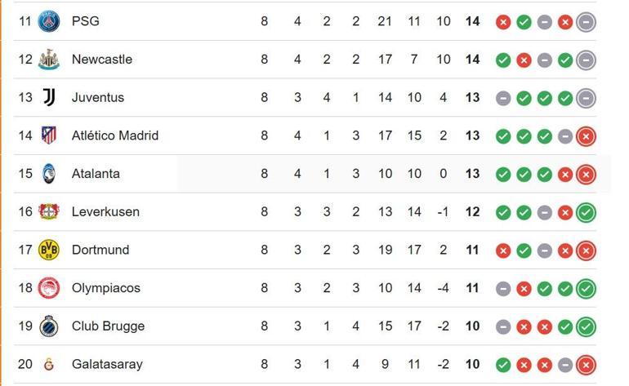Click the Galatasaray club crest icon
This screenshot has width=629, height=386.
(49, 364)
